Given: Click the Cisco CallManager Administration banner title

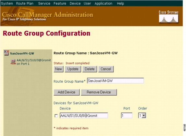Looking at the screenshot, I should pos(47,15).
